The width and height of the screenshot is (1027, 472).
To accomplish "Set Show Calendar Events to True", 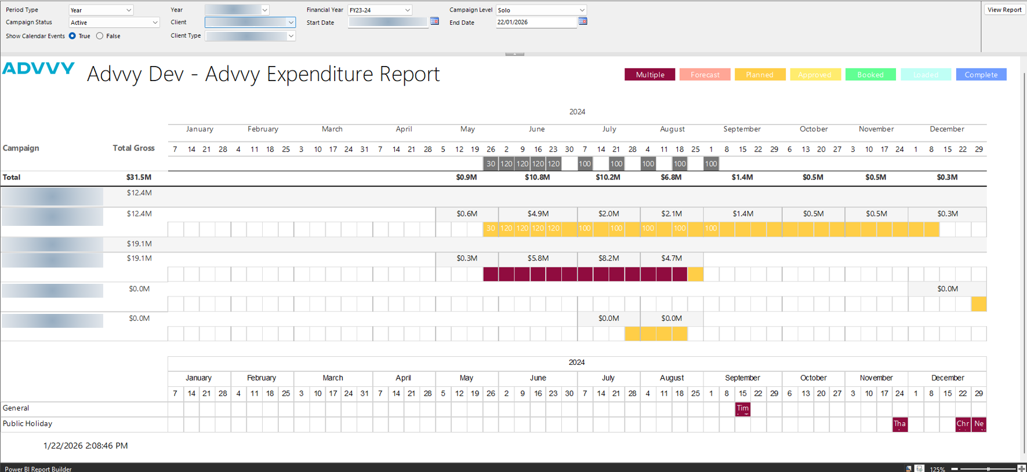I will pos(72,36).
